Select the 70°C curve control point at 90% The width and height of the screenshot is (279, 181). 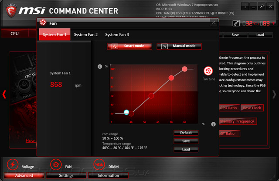[x=171, y=78]
